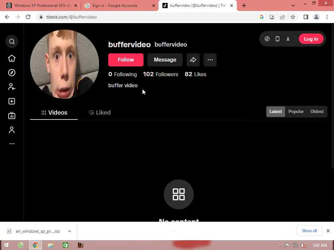Click the muted volume tray icon
The image size is (334, 250).
(x=303, y=245)
